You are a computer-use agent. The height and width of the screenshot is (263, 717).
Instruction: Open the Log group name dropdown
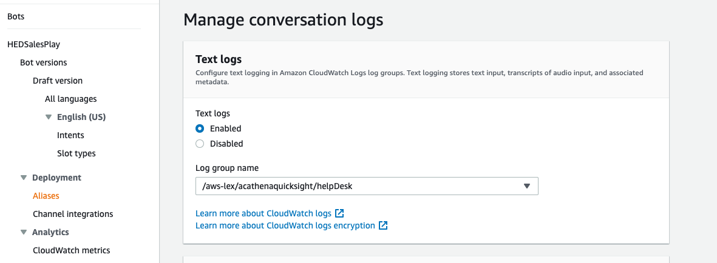[x=367, y=186]
